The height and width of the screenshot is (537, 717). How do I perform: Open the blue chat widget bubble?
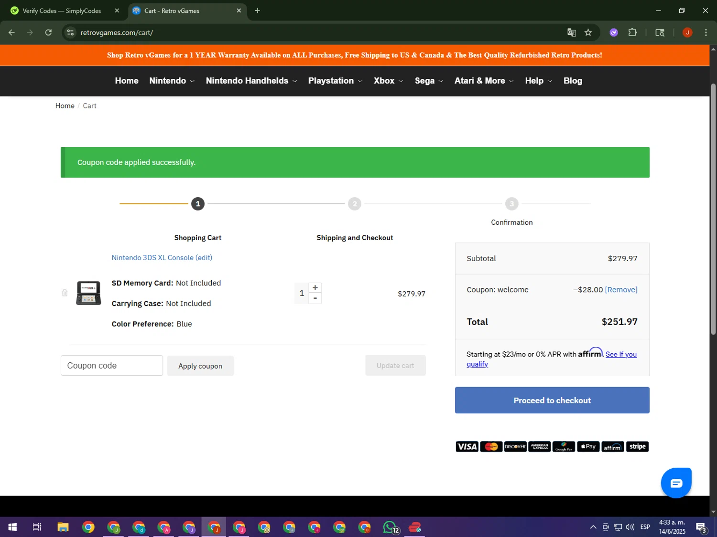pyautogui.click(x=676, y=483)
